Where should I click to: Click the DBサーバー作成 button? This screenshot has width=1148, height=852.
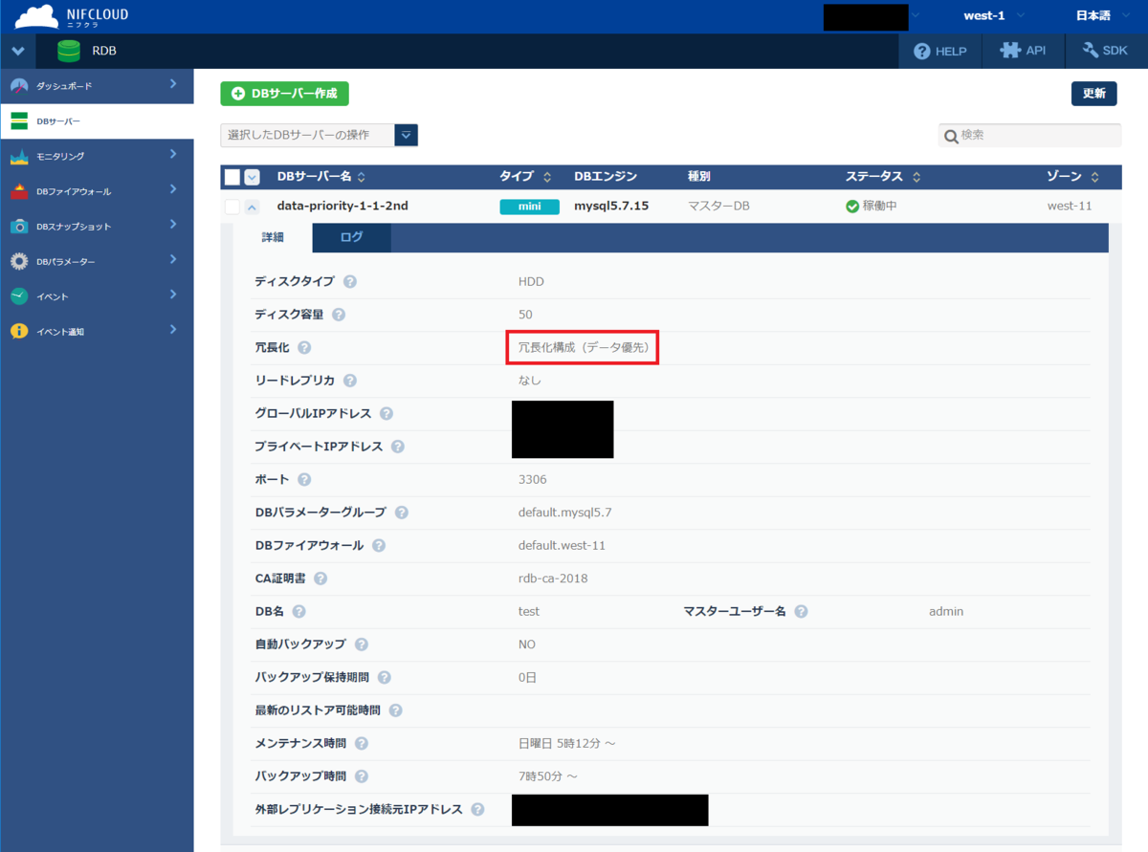(x=284, y=94)
